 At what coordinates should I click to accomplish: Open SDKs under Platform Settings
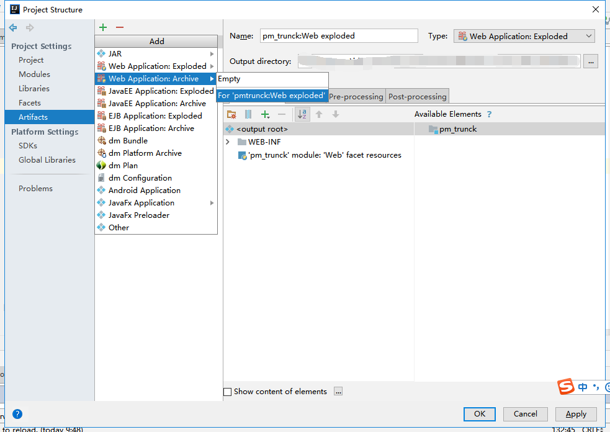pyautogui.click(x=28, y=146)
